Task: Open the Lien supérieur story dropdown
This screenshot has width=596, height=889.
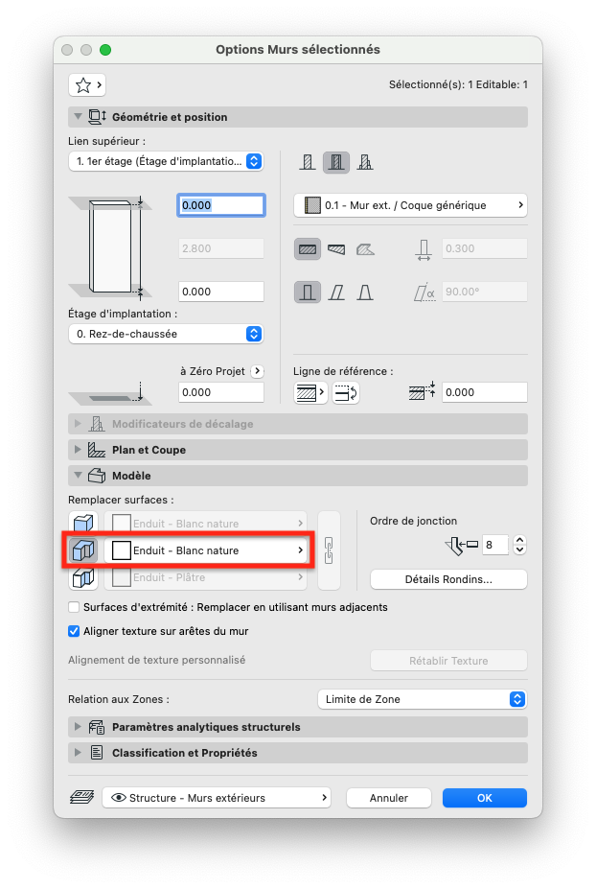Action: point(166,161)
